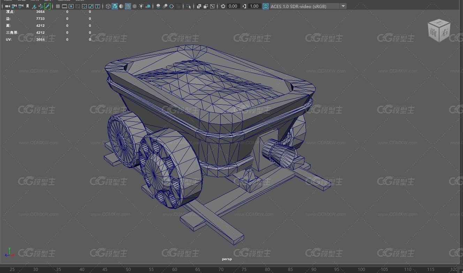
Task: Jump to frame 115 on time slider
Action: [x=431, y=270]
